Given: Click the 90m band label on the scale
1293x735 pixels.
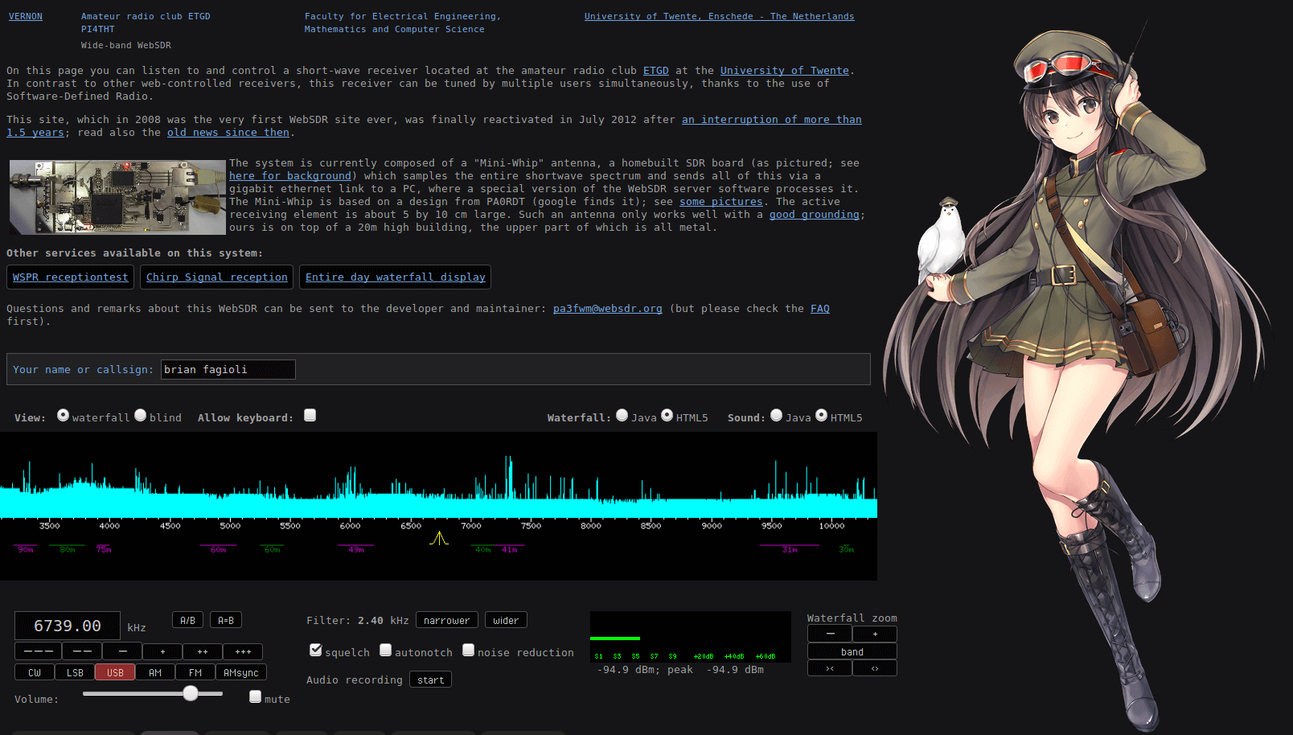Looking at the screenshot, I should [x=26, y=549].
